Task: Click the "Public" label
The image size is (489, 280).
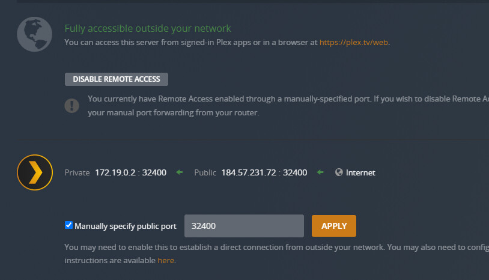Action: point(205,173)
